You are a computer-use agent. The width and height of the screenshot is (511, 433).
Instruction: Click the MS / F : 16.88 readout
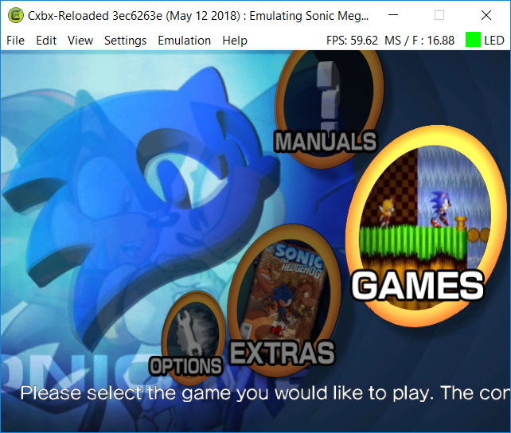(419, 41)
